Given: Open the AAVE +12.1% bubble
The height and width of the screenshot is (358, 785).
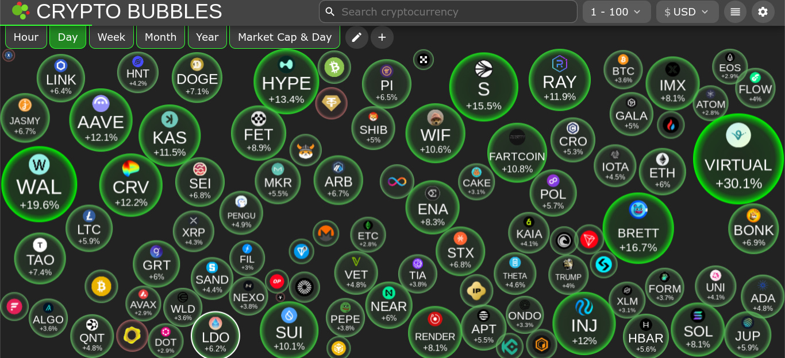Looking at the screenshot, I should coord(101,120).
